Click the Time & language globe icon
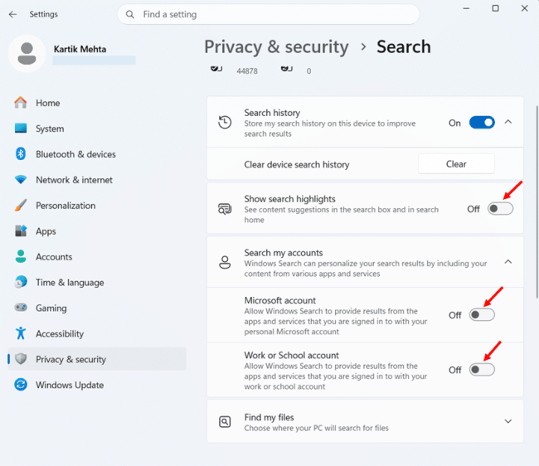Image resolution: width=539 pixels, height=466 pixels. pyautogui.click(x=21, y=282)
